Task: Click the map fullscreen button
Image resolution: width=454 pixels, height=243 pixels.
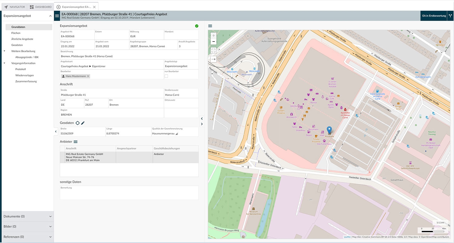Action: tap(214, 50)
